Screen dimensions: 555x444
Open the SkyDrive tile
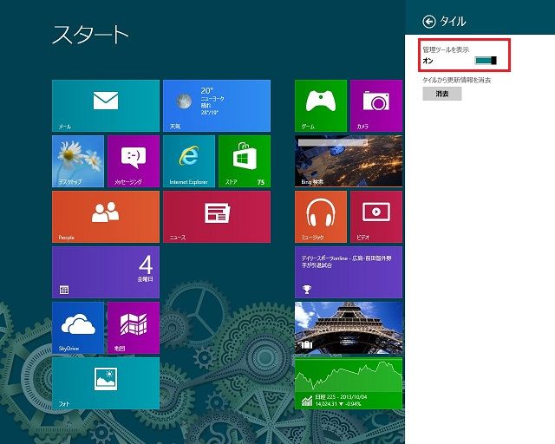point(78,328)
